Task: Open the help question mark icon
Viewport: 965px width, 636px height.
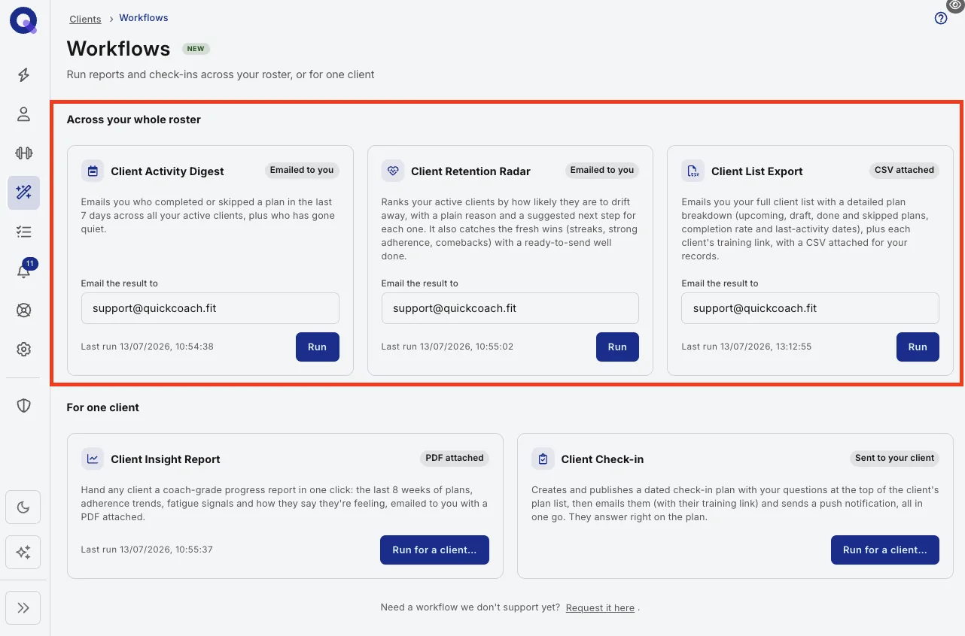Action: [x=941, y=19]
